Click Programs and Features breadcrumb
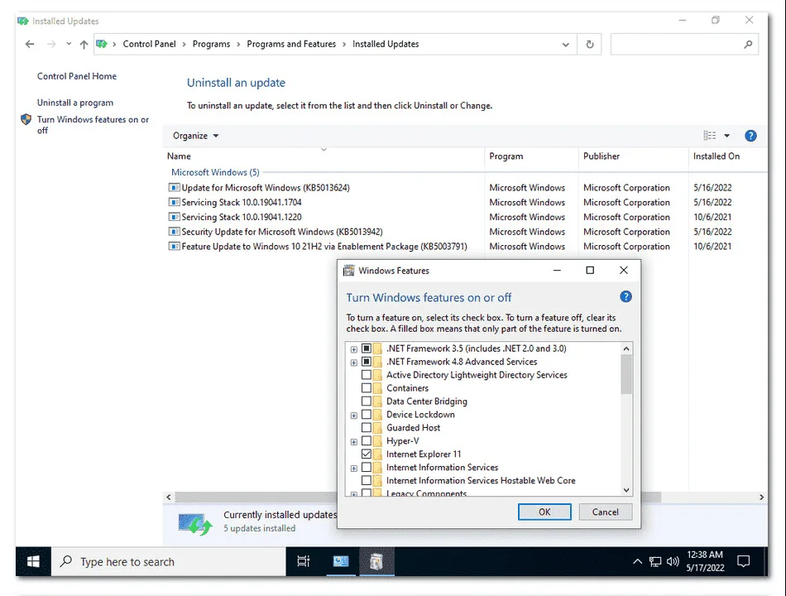The image size is (786, 596). (x=291, y=44)
